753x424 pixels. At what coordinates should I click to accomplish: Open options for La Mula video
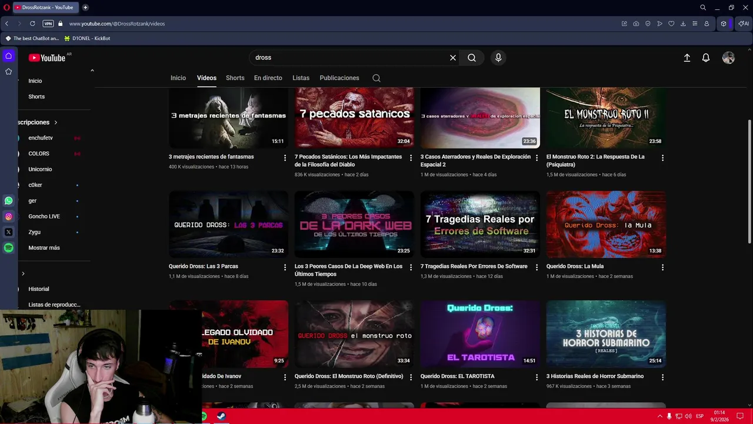[662, 267]
